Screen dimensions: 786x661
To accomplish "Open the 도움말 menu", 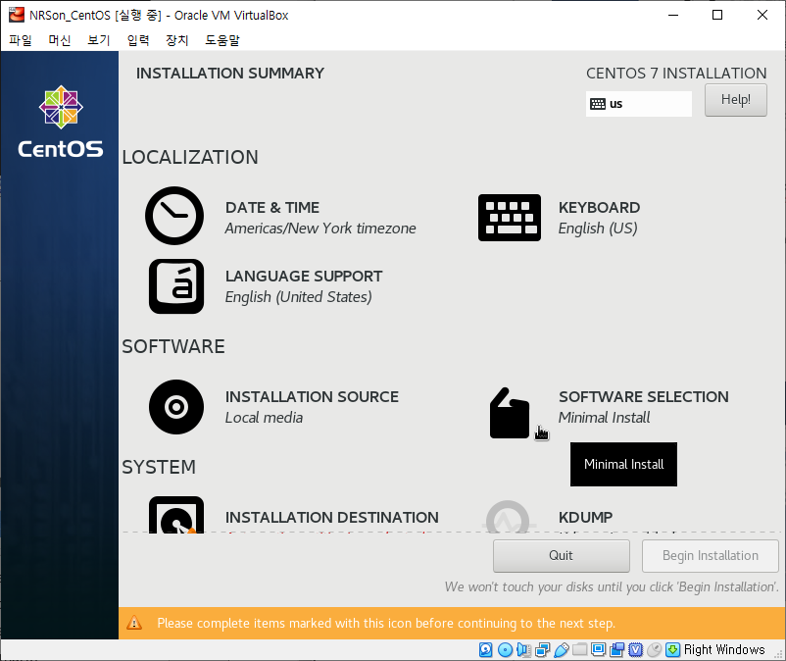I will pyautogui.click(x=222, y=40).
